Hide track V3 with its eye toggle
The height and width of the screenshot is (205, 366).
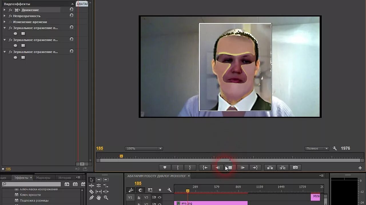click(160, 197)
